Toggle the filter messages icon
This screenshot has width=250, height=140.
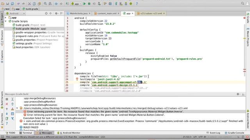12,119
